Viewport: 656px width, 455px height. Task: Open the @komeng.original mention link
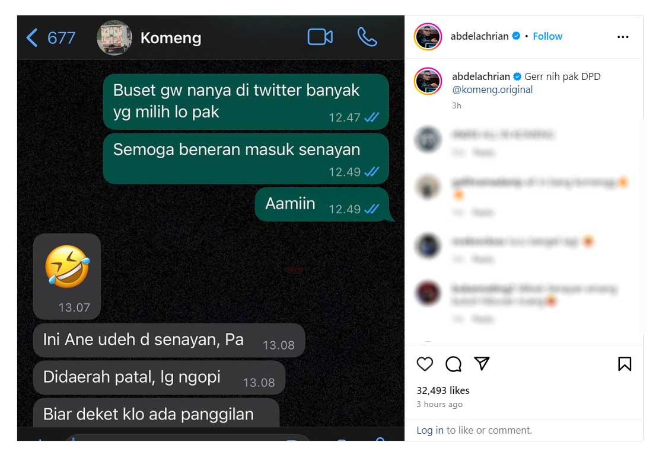point(492,89)
